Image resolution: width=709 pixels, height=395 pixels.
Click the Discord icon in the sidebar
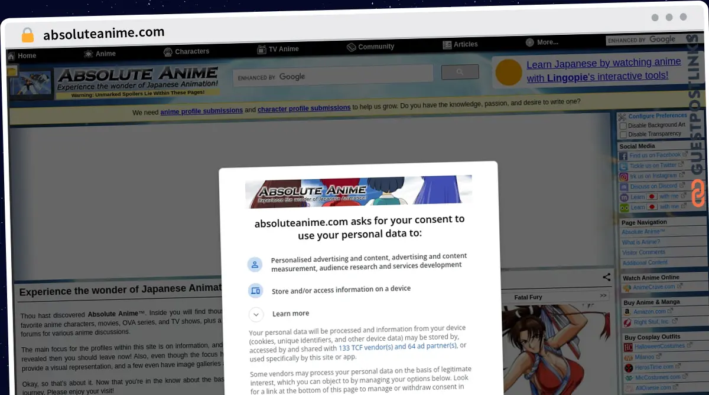pos(625,186)
